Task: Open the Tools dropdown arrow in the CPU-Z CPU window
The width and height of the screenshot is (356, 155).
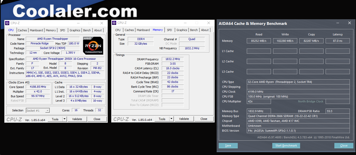Action: (x=64, y=119)
